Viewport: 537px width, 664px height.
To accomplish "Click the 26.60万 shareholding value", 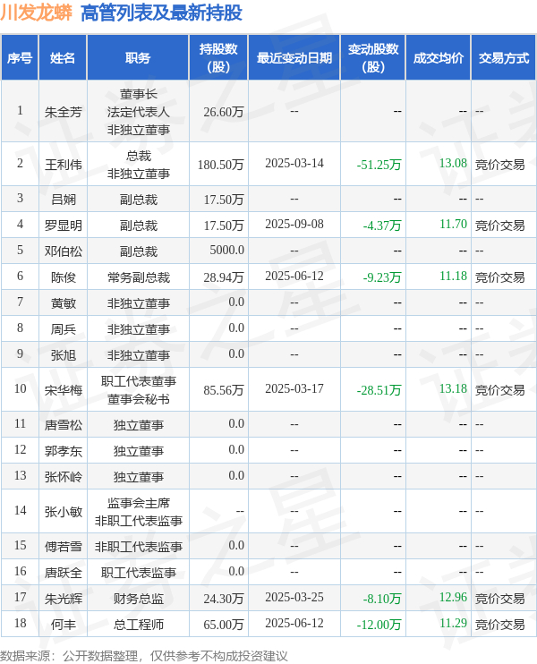I will click(224, 112).
